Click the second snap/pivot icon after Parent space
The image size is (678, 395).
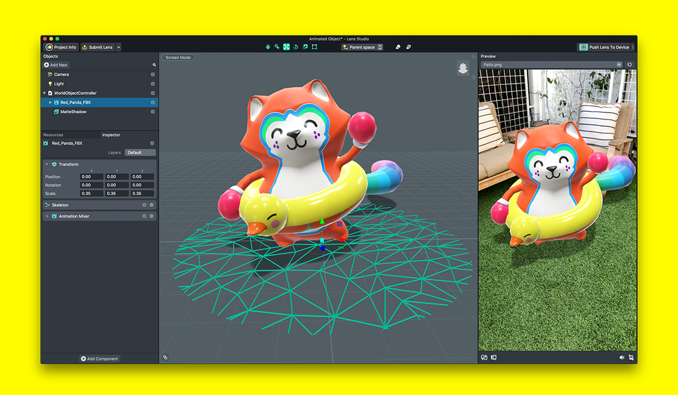click(408, 47)
